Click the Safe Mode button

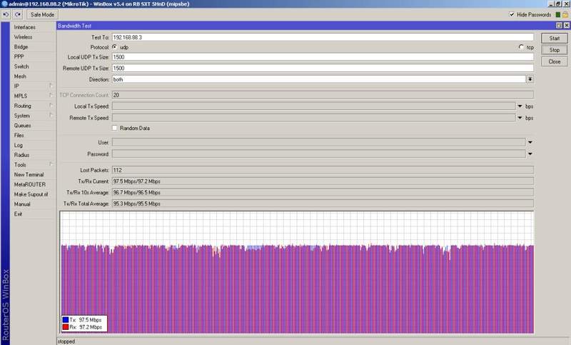(x=42, y=14)
